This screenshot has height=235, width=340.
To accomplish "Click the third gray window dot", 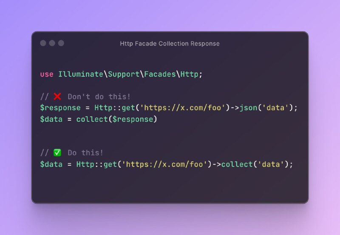I will click(61, 43).
